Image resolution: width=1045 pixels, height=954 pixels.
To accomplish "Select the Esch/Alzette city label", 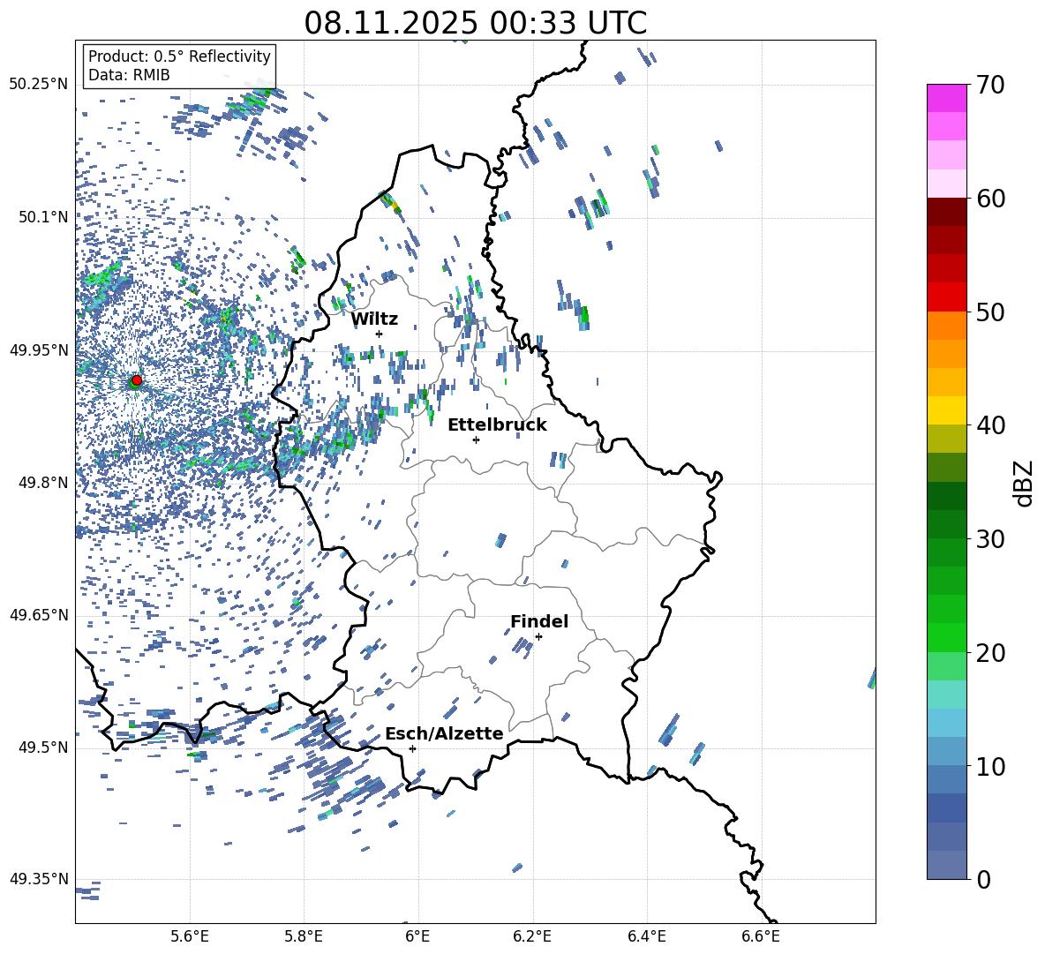I will [444, 734].
